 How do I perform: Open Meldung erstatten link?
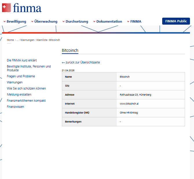(19, 94)
